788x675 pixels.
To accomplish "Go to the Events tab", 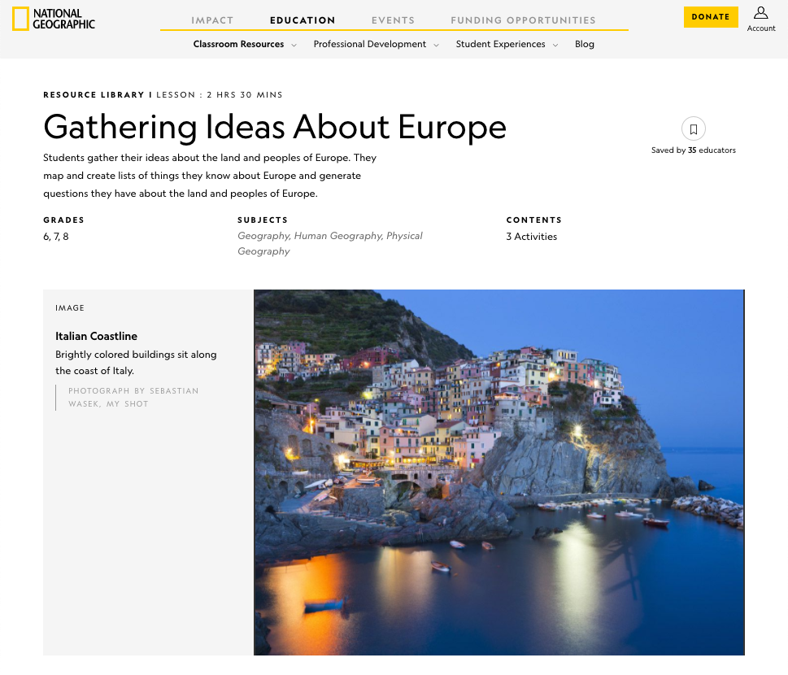I will tap(393, 20).
